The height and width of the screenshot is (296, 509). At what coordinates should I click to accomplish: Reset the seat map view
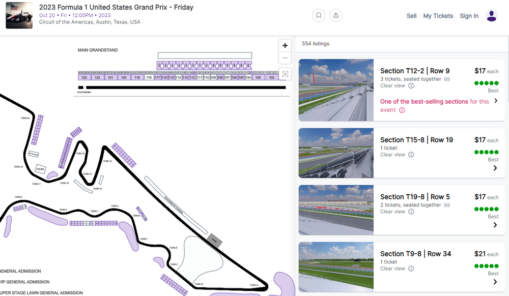click(285, 74)
